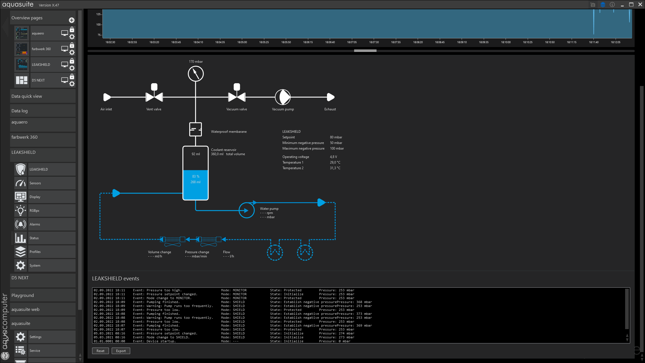Open the Sensors gauge icon
The height and width of the screenshot is (363, 645).
click(x=21, y=183)
